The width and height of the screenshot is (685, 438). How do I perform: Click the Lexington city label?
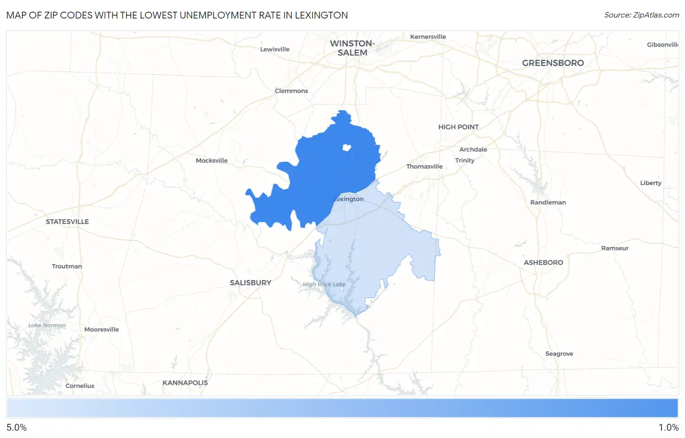pos(349,199)
